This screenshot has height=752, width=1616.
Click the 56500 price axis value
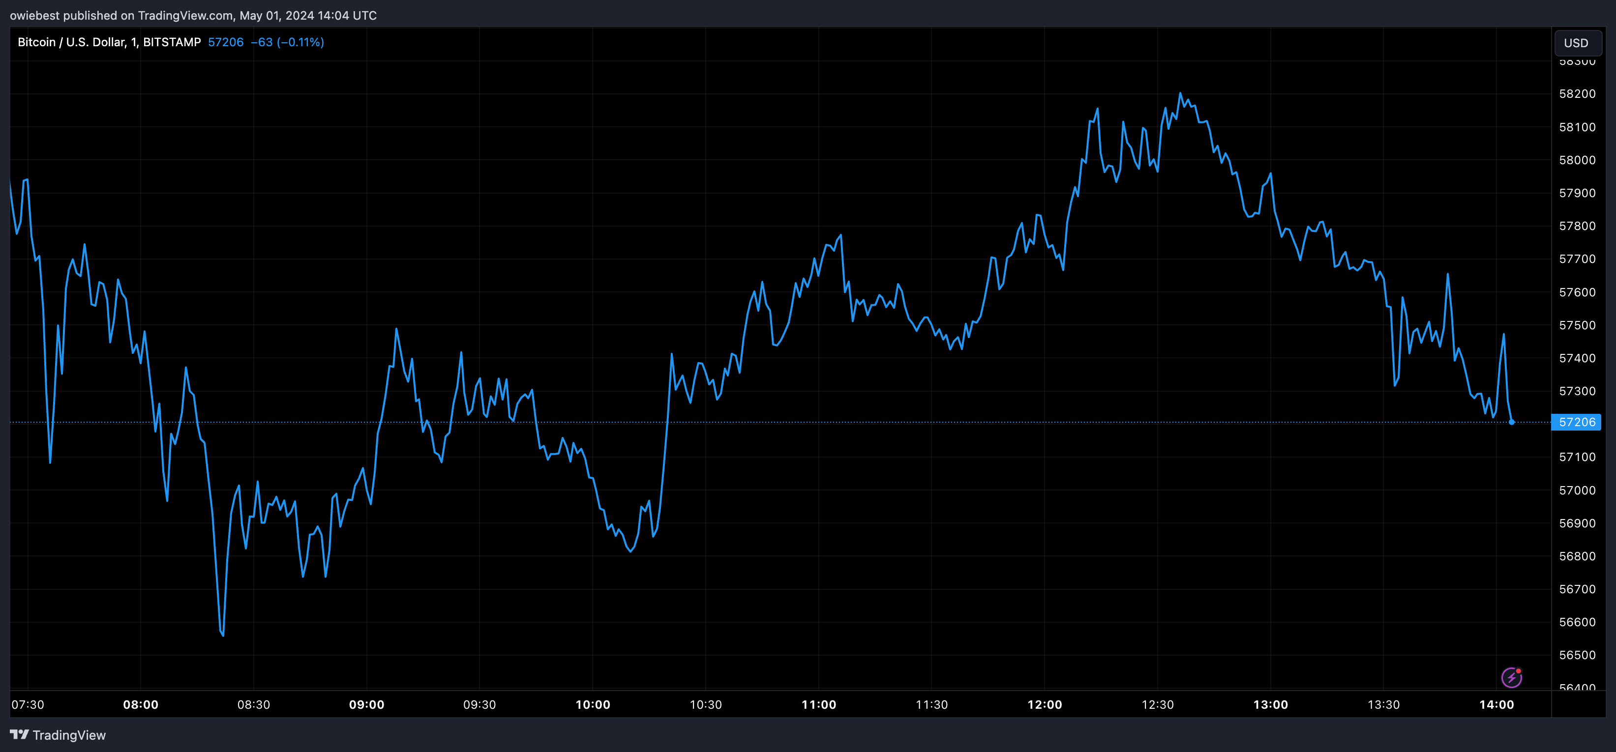(1577, 655)
